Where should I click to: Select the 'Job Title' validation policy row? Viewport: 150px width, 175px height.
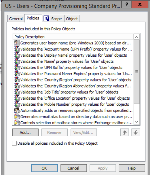(x=73, y=92)
